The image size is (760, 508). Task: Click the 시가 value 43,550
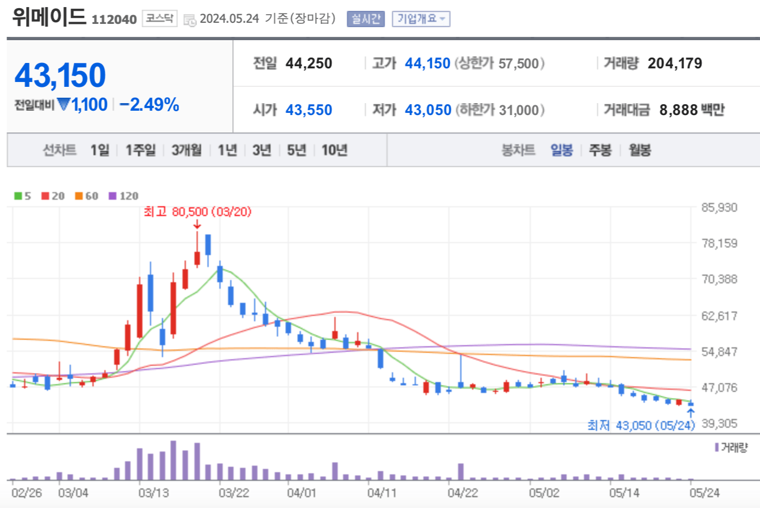[309, 110]
